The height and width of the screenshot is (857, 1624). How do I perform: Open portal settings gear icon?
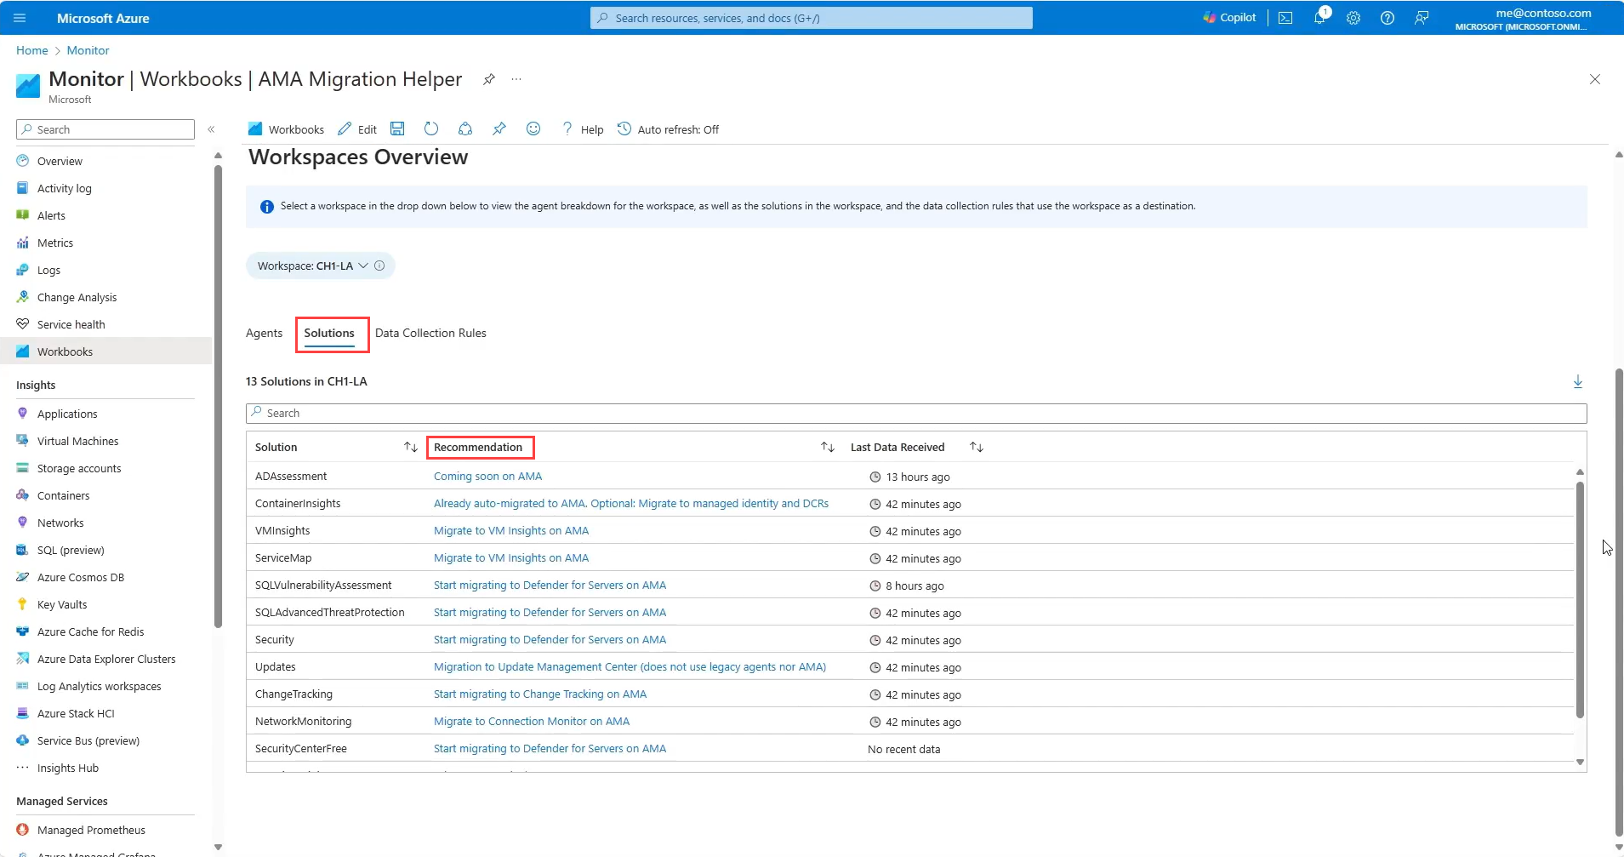(x=1353, y=18)
